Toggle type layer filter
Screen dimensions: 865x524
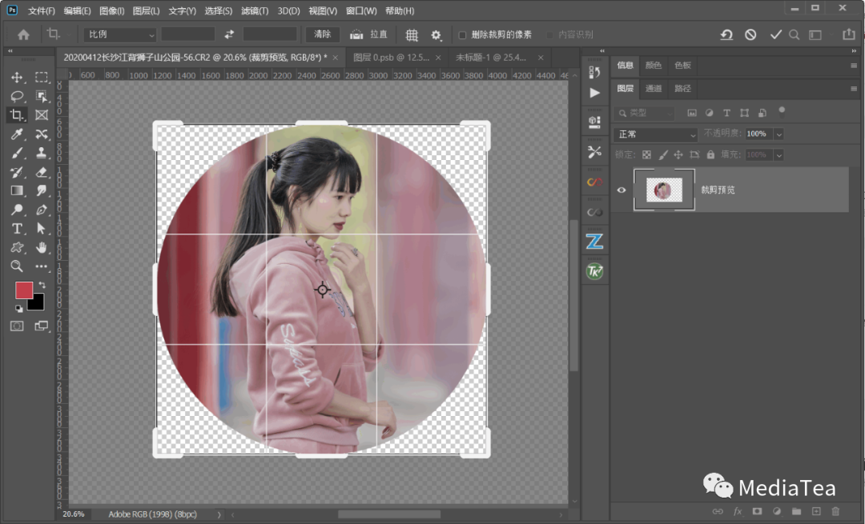[x=726, y=113]
